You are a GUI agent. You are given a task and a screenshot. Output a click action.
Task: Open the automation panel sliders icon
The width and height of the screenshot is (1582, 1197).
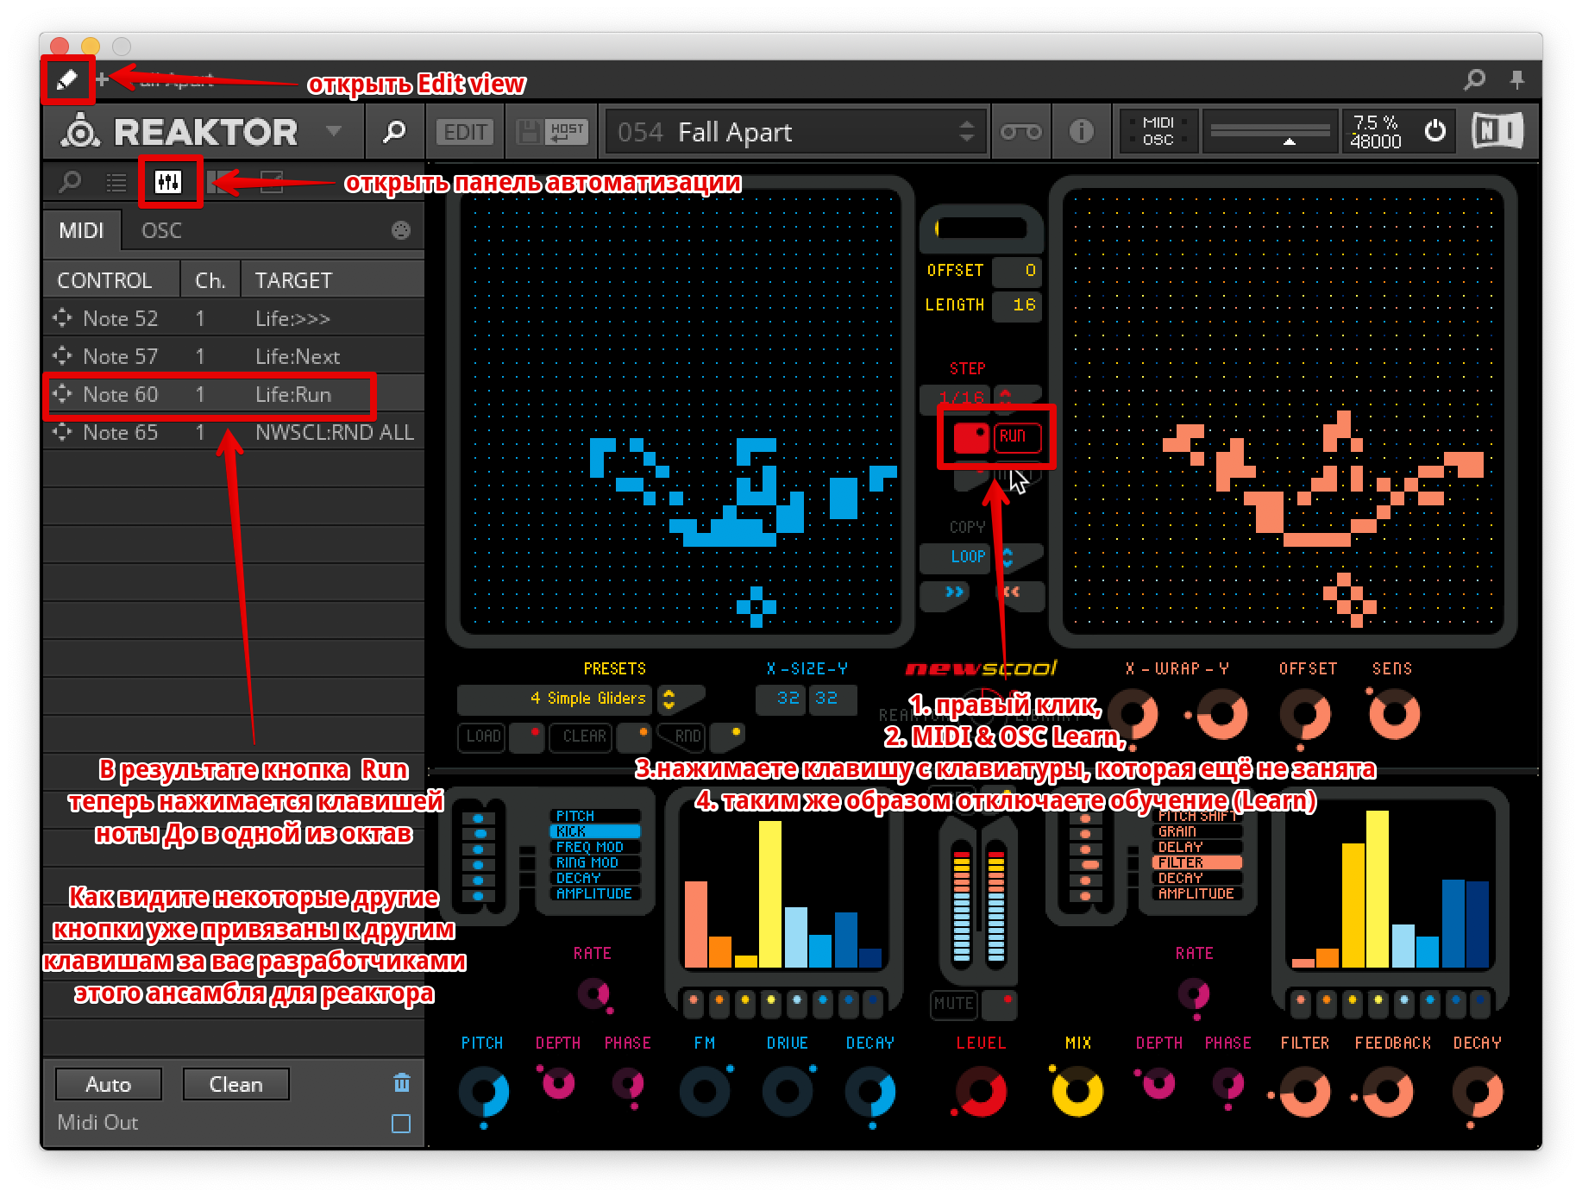click(x=168, y=182)
